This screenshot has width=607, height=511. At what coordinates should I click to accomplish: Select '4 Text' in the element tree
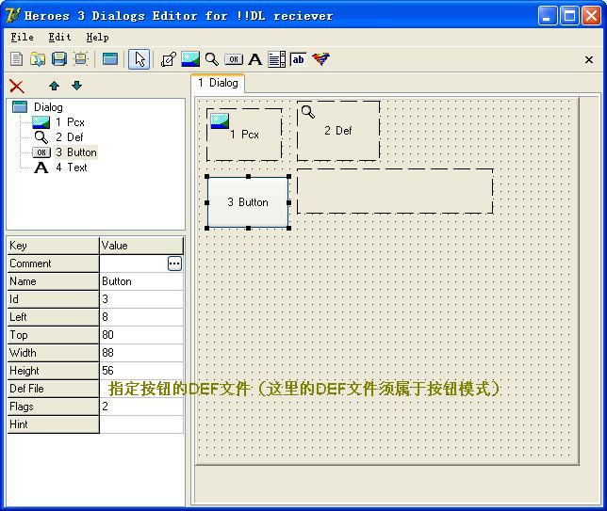tap(71, 168)
